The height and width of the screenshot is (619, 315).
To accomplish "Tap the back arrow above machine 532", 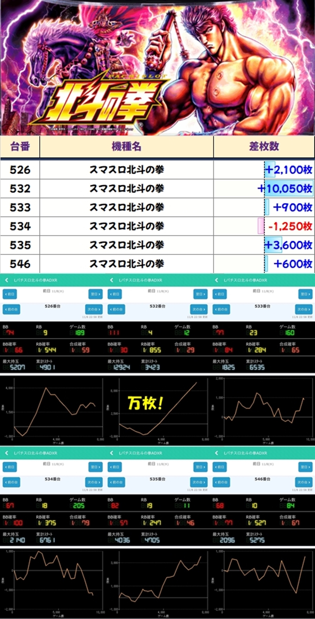I will coord(111,280).
